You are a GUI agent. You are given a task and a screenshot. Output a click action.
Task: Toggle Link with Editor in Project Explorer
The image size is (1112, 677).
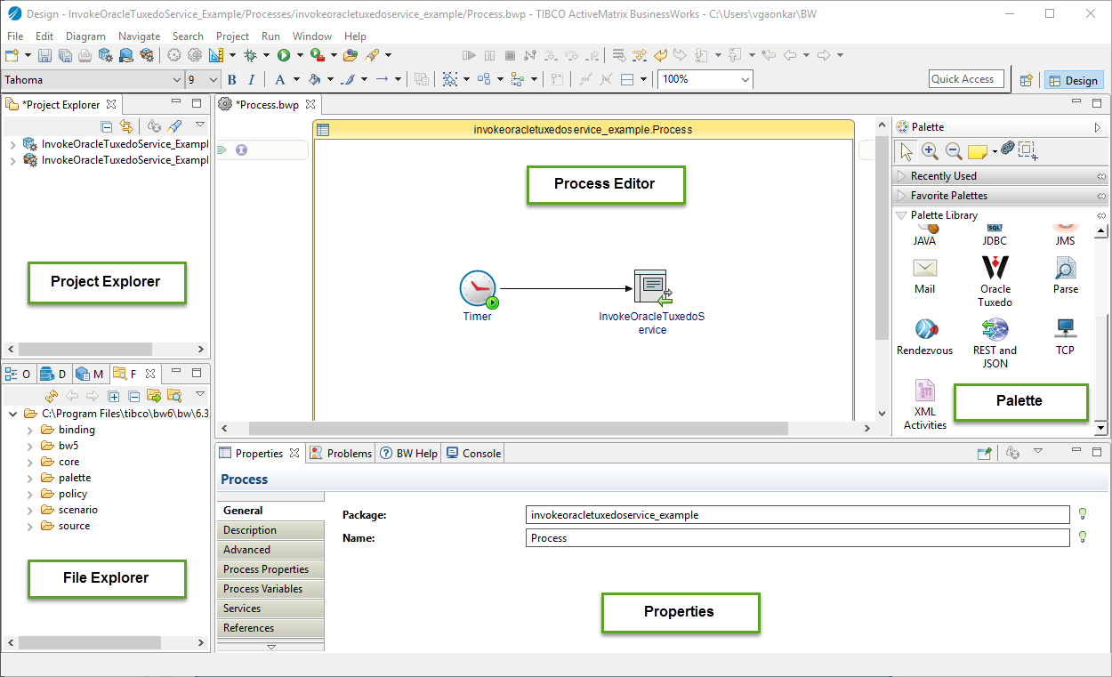[x=126, y=126]
